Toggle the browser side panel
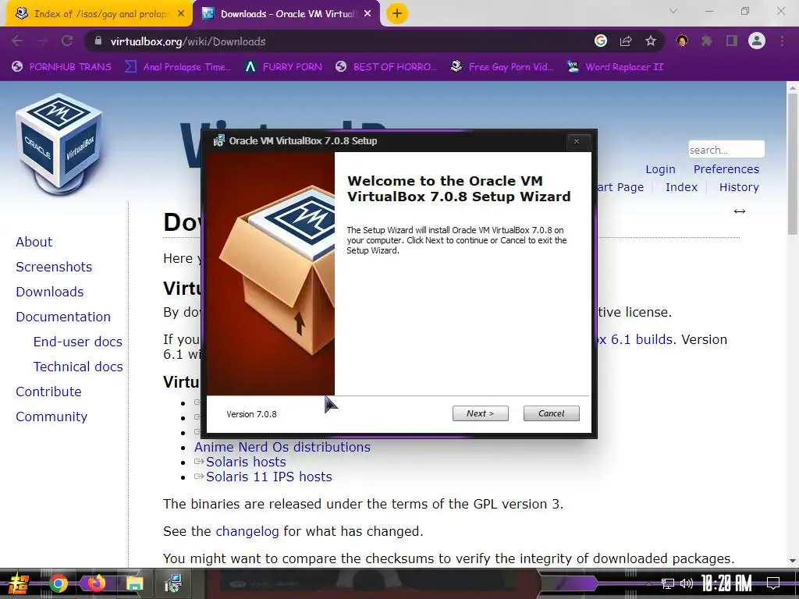Viewport: 799px width, 599px height. pos(732,41)
